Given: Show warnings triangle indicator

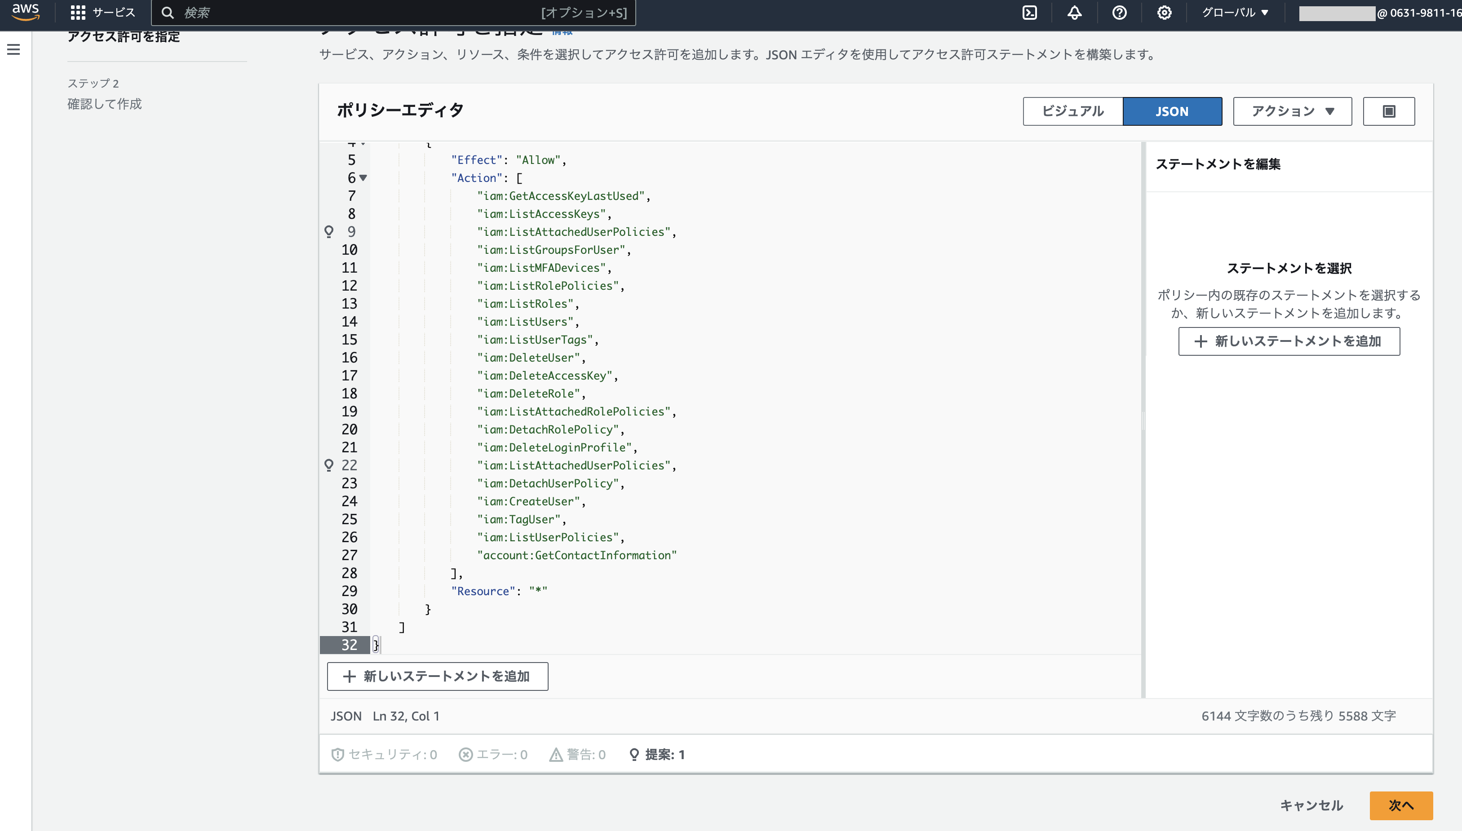Looking at the screenshot, I should (x=577, y=755).
